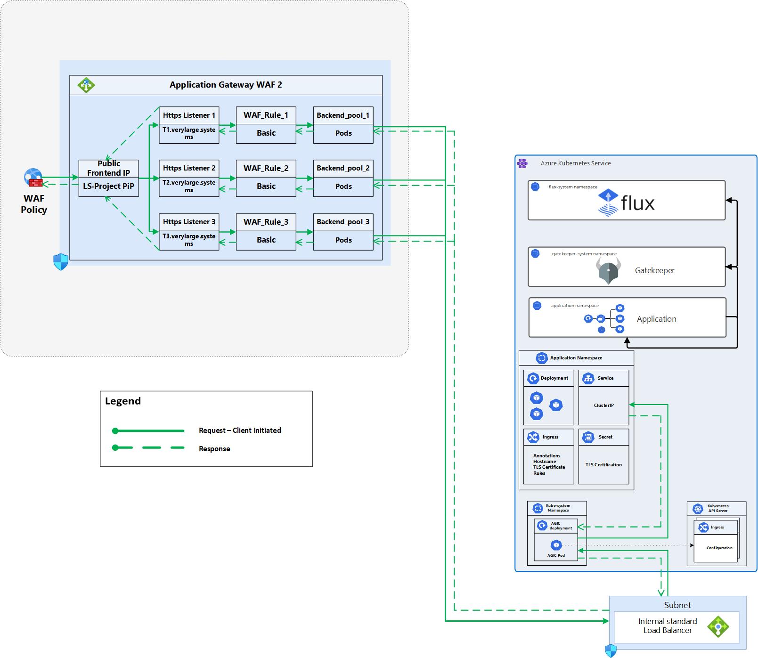Viewport: 758px width, 658px height.
Task: Click the Service icon next to Service label
Action: click(588, 378)
